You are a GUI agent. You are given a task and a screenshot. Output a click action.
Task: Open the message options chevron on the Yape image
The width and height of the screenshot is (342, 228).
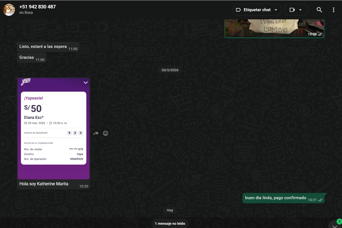[85, 82]
